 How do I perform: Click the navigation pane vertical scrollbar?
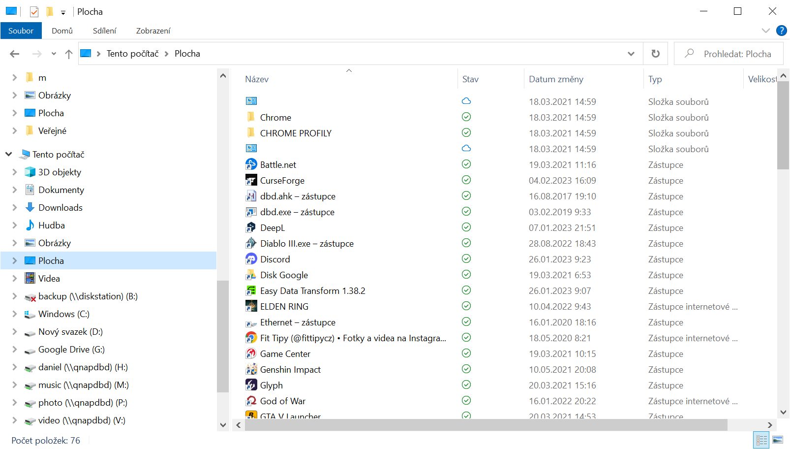pos(223,336)
